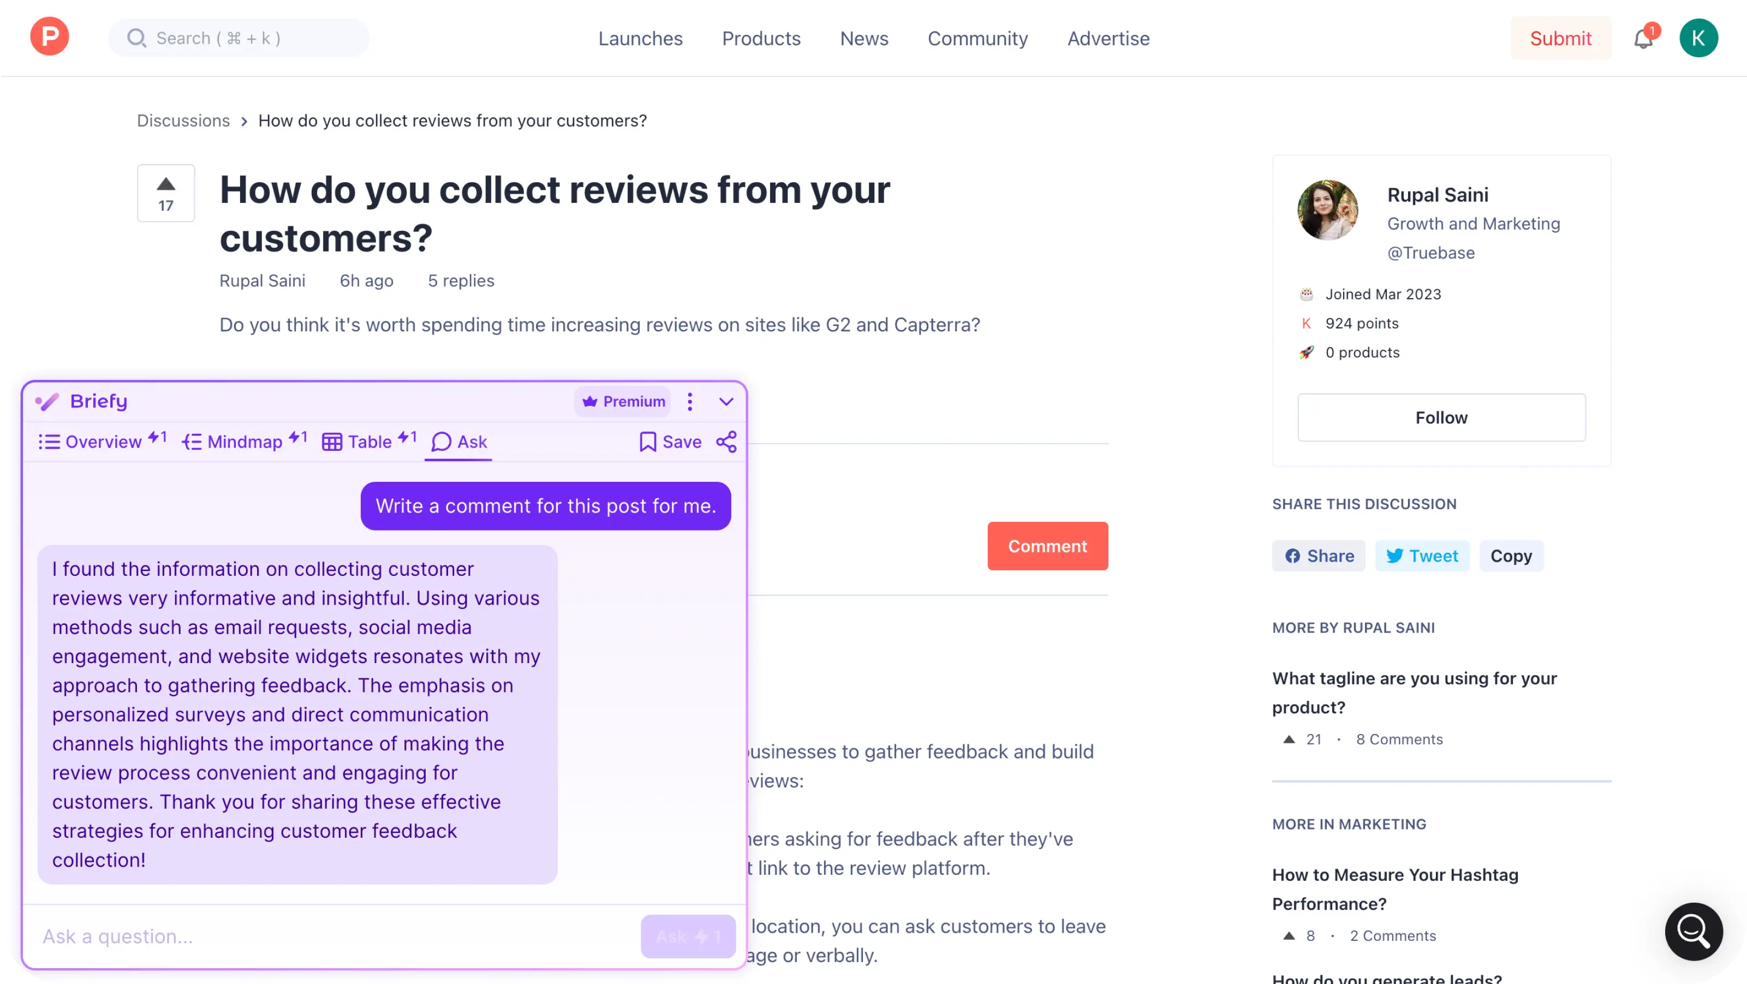Go to the Discussions breadcrumb
1747x984 pixels.
(x=183, y=121)
